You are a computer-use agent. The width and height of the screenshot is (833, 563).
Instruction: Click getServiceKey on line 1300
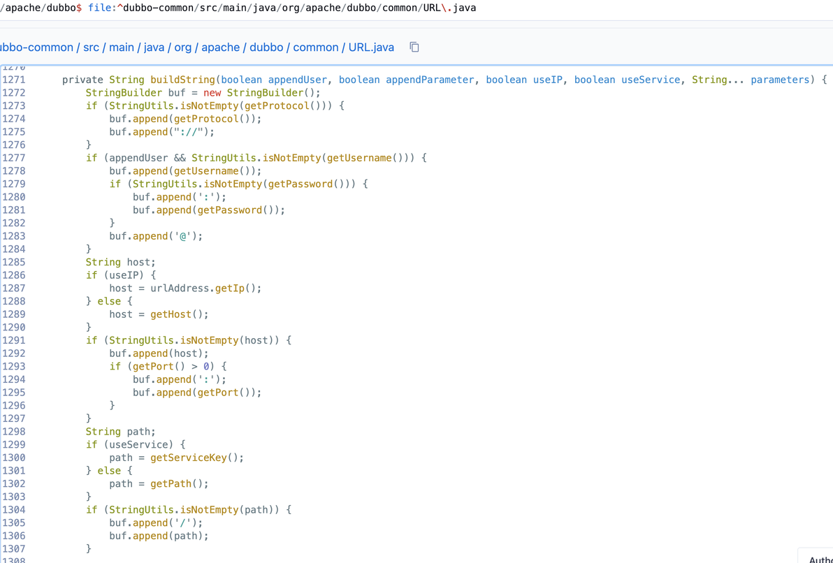tap(189, 458)
